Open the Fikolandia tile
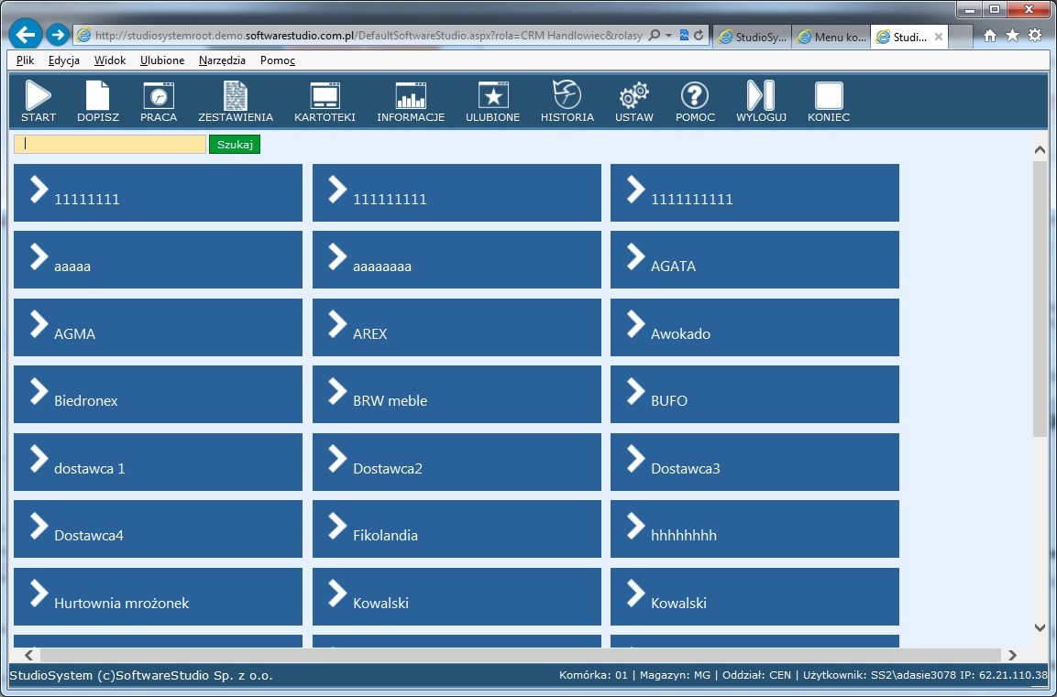Viewport: 1057px width, 697px height. [x=457, y=529]
